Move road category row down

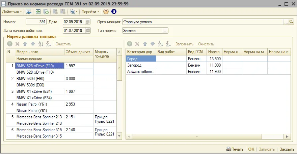(x=153, y=44)
